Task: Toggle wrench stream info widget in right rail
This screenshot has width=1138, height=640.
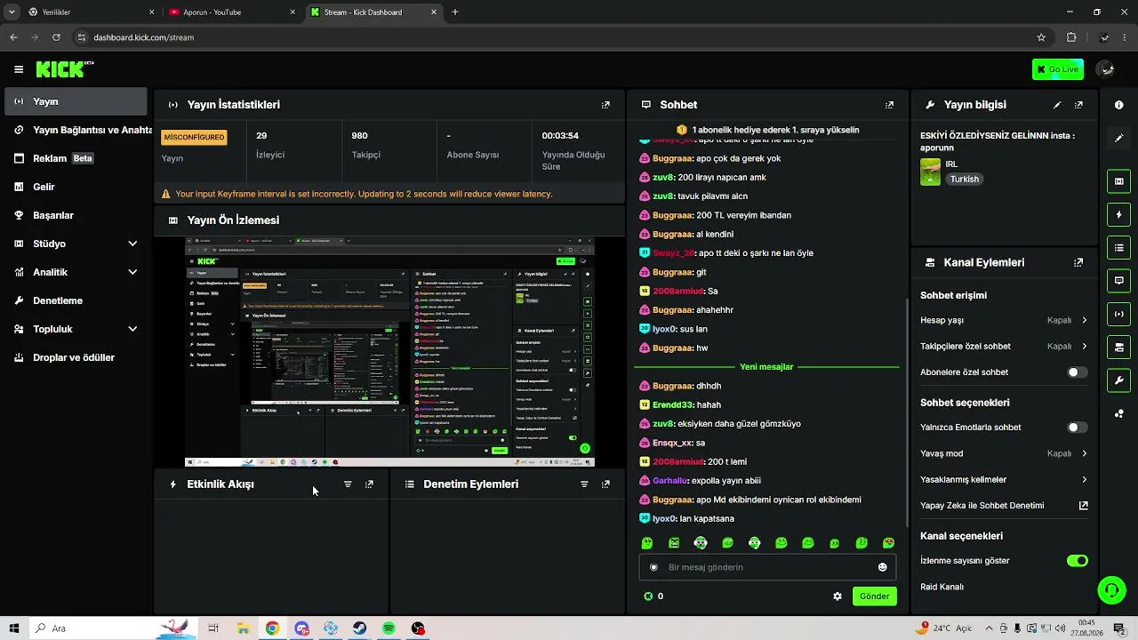Action: [1118, 380]
